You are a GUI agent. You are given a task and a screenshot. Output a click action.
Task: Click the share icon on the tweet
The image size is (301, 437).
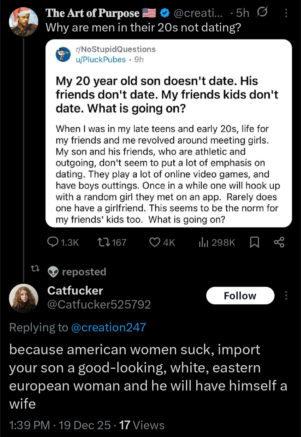279,242
